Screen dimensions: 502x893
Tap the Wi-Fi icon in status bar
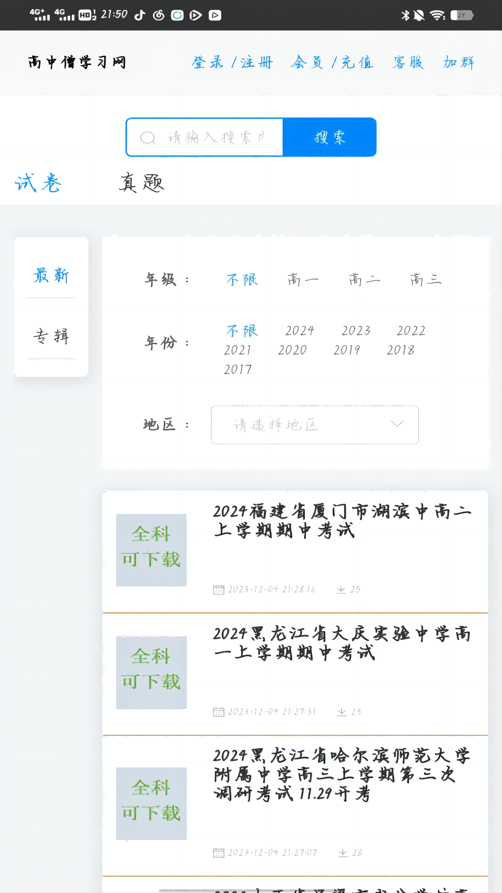(x=437, y=15)
